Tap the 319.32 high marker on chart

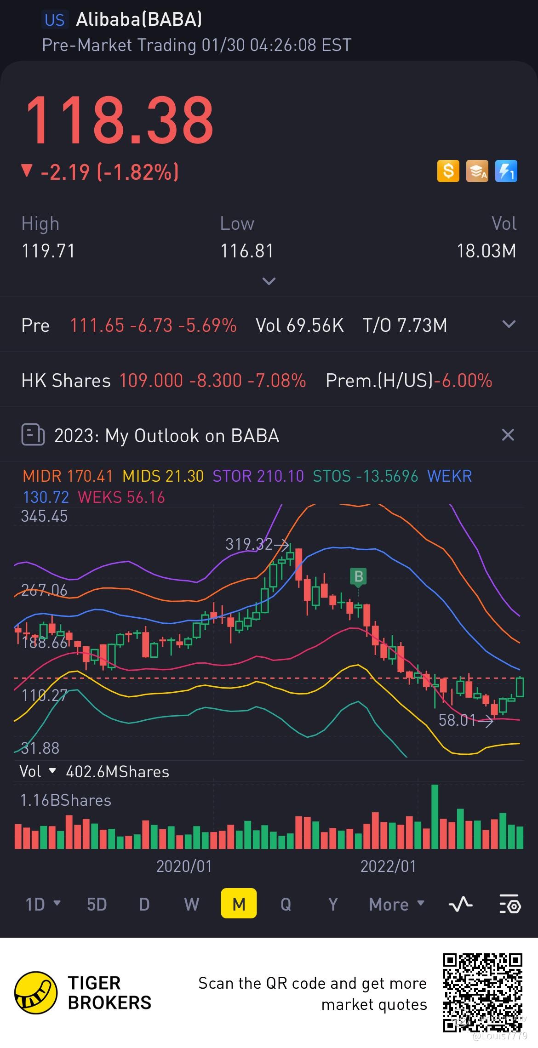click(x=257, y=544)
